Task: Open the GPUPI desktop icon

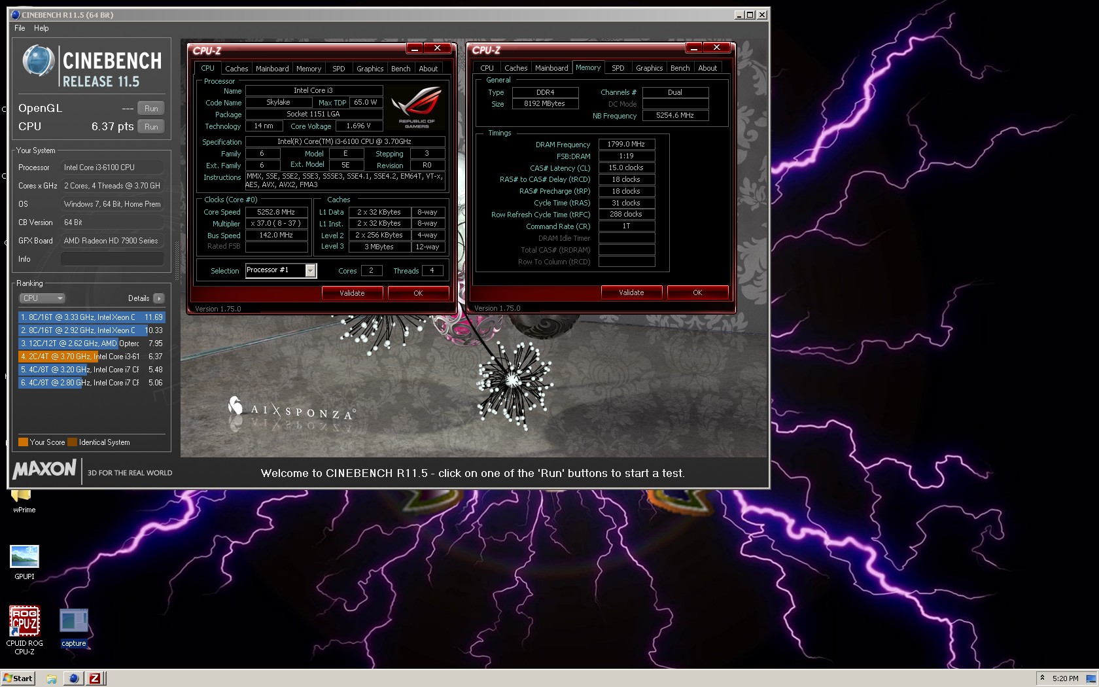Action: click(24, 562)
